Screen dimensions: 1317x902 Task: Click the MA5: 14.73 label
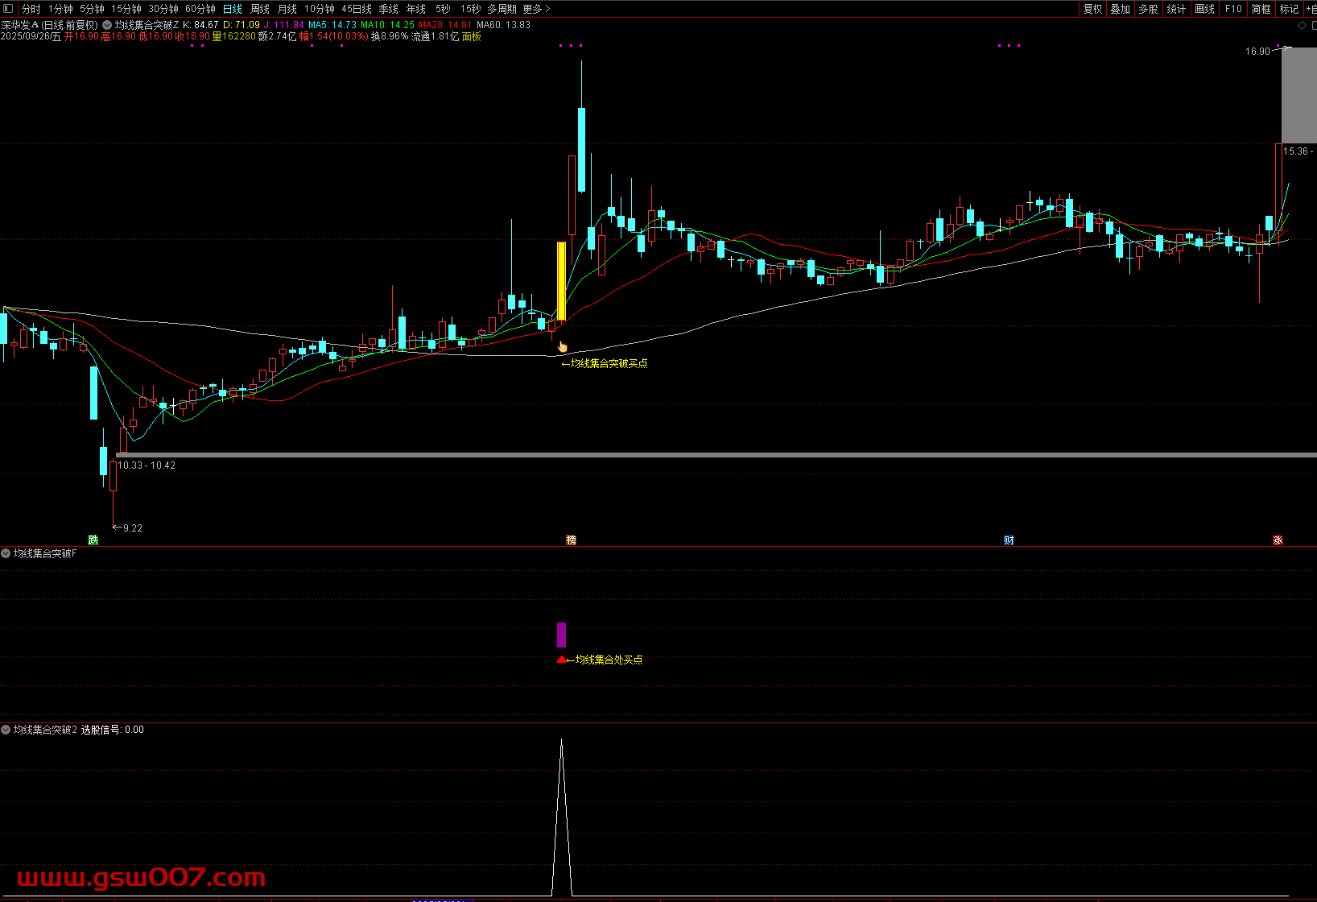332,25
